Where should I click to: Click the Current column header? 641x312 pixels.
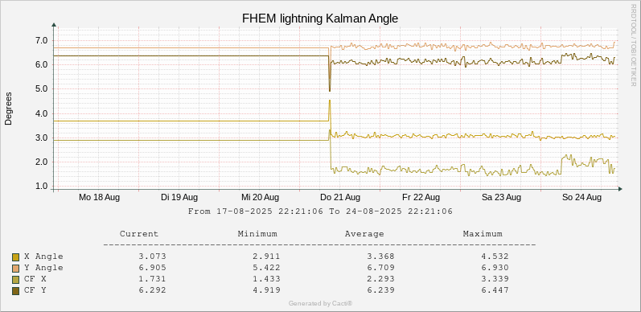tap(139, 234)
